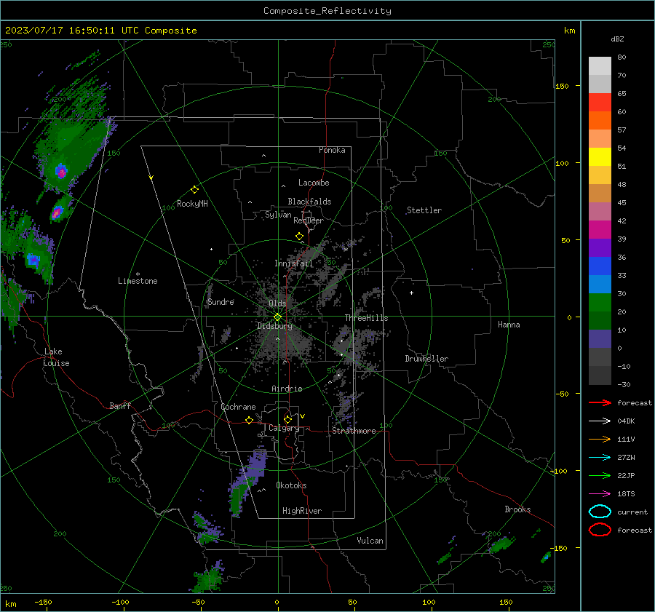Click the pink storm cell core near 200 km ring
Image resolution: width=655 pixels, height=612 pixels.
(61, 171)
